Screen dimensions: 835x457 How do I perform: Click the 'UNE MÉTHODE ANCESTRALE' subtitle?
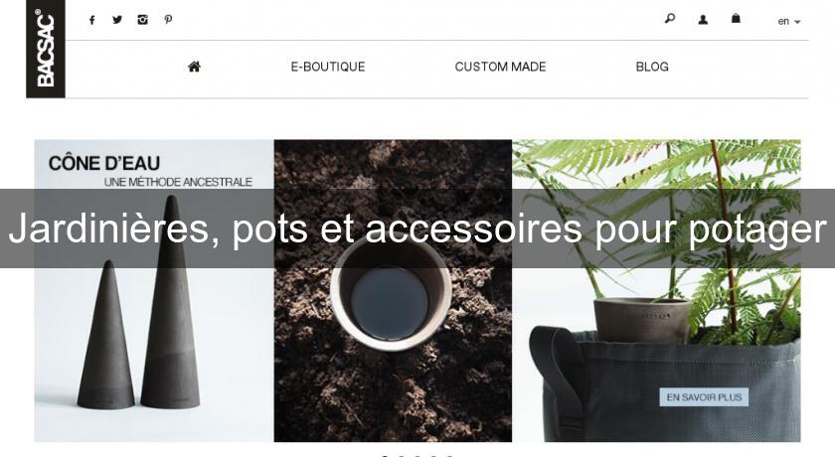tap(178, 182)
